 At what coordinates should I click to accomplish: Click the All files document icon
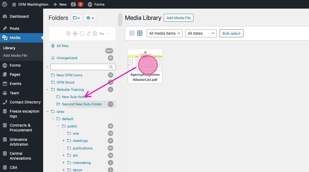click(x=53, y=46)
